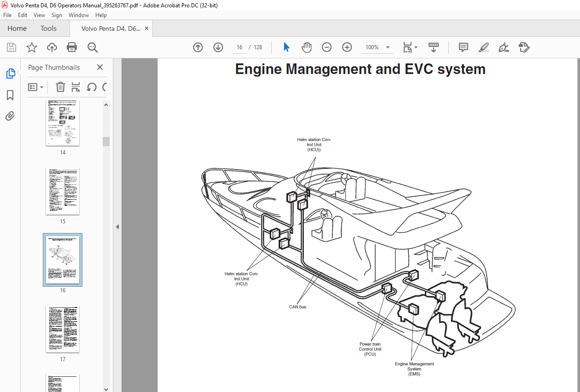Open the Find text search tool
Image resolution: width=580 pixels, height=392 pixels.
[x=93, y=47]
